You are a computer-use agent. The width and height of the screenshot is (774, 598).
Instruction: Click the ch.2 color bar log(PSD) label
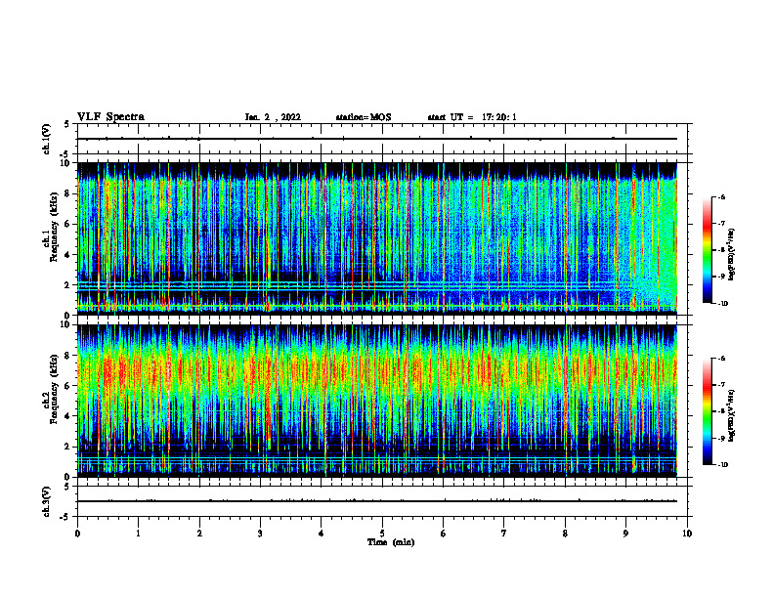pos(732,415)
